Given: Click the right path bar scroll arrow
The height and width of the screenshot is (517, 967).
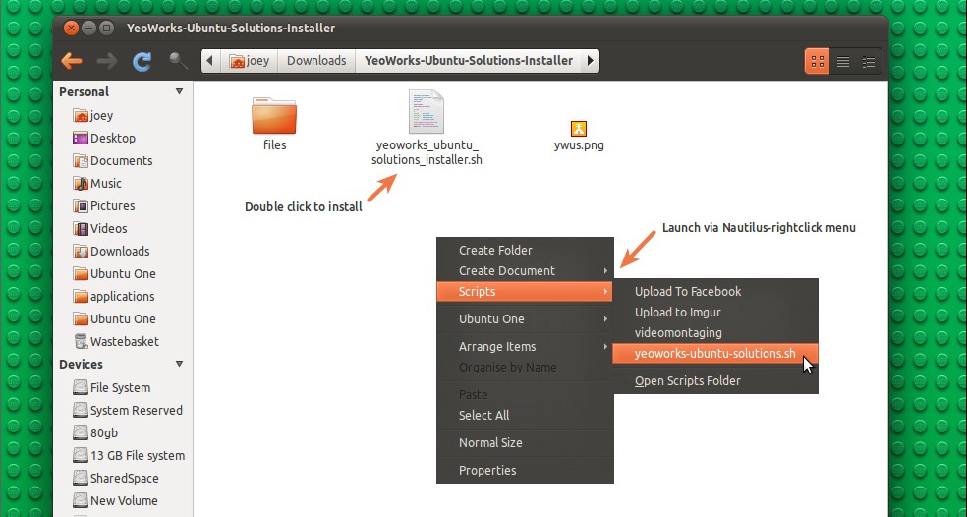Looking at the screenshot, I should tap(591, 61).
